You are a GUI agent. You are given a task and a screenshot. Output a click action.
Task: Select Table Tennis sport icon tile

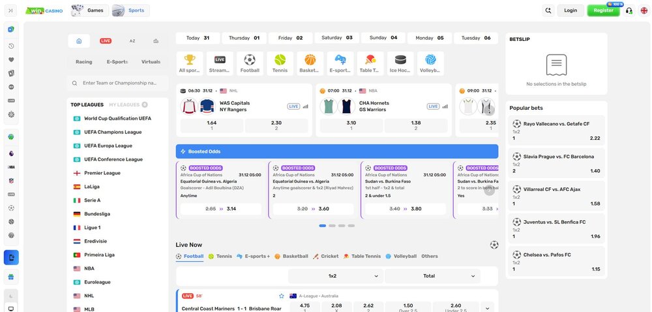pyautogui.click(x=370, y=64)
